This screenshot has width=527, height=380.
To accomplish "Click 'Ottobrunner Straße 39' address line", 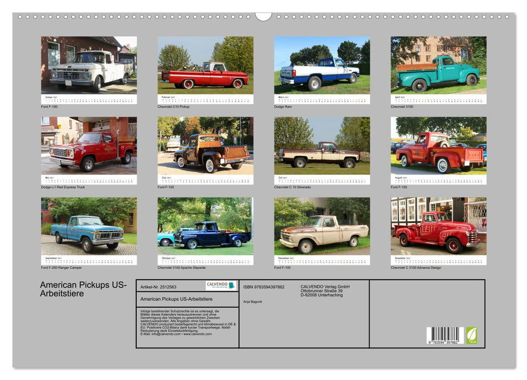I will pos(322,291).
